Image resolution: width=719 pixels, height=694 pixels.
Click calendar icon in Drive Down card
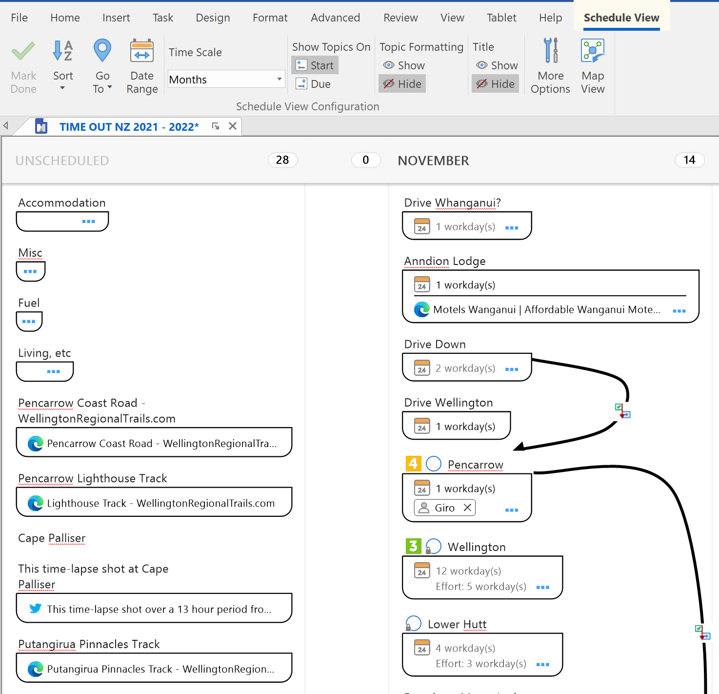coord(422,368)
